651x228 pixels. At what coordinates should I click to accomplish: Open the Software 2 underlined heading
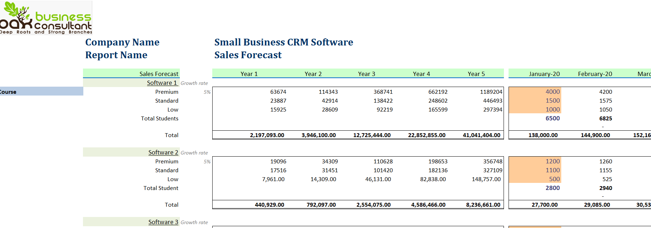[163, 152]
